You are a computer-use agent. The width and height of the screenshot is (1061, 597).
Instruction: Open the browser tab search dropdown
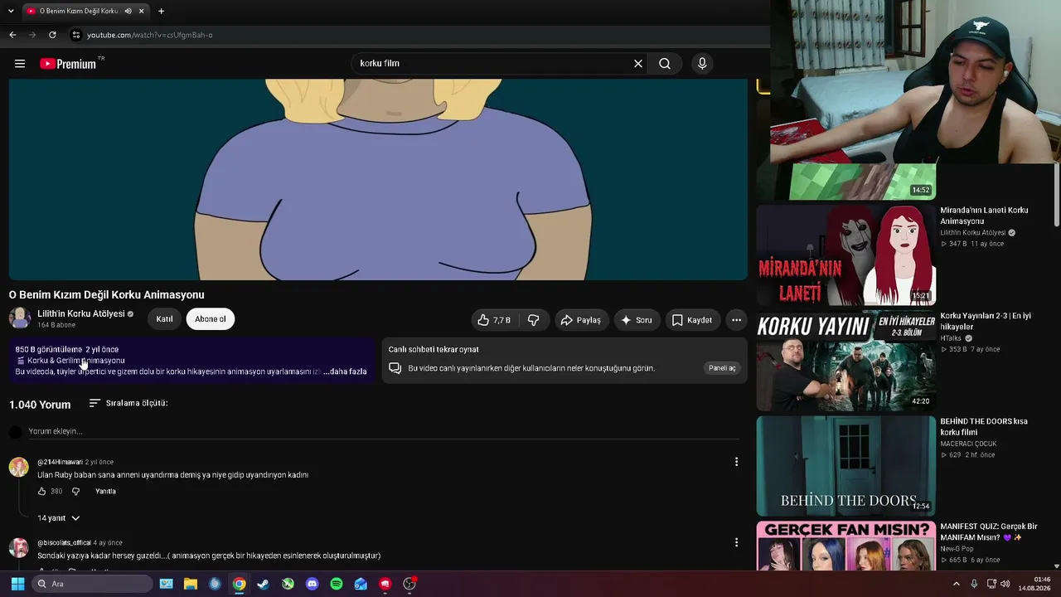11,11
